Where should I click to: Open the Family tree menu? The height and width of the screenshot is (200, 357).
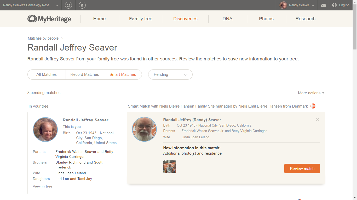point(141,19)
